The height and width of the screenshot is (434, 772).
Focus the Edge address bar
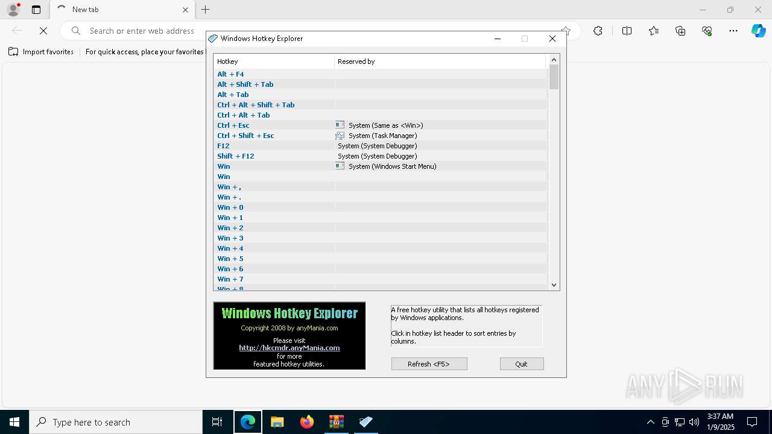320,31
